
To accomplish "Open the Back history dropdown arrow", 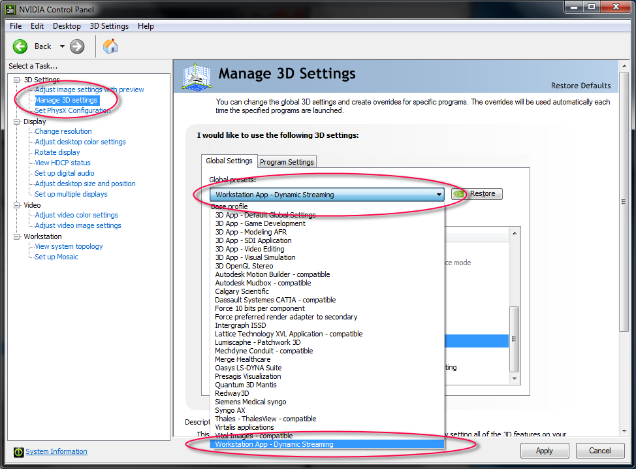I will 62,46.
